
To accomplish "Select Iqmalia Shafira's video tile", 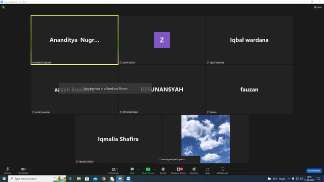I will [x=118, y=139].
